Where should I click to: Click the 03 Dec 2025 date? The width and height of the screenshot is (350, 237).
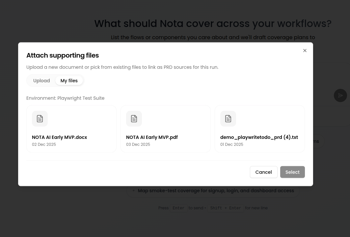click(x=138, y=145)
